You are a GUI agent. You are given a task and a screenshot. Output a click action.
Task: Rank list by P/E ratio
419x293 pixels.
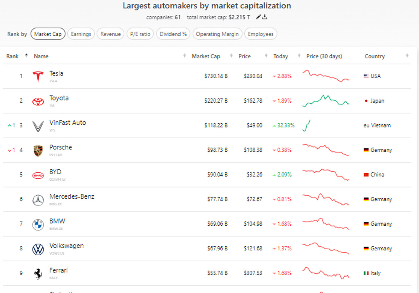[x=140, y=34]
